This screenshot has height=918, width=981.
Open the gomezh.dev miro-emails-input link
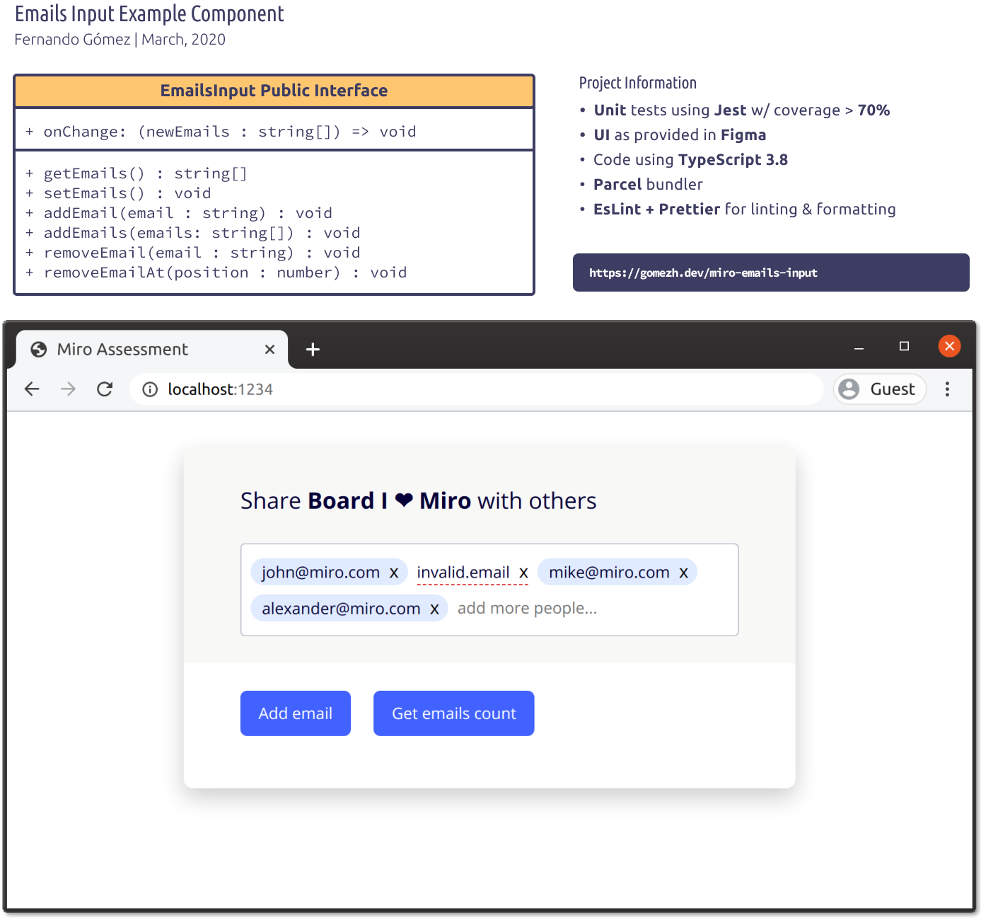coord(703,273)
